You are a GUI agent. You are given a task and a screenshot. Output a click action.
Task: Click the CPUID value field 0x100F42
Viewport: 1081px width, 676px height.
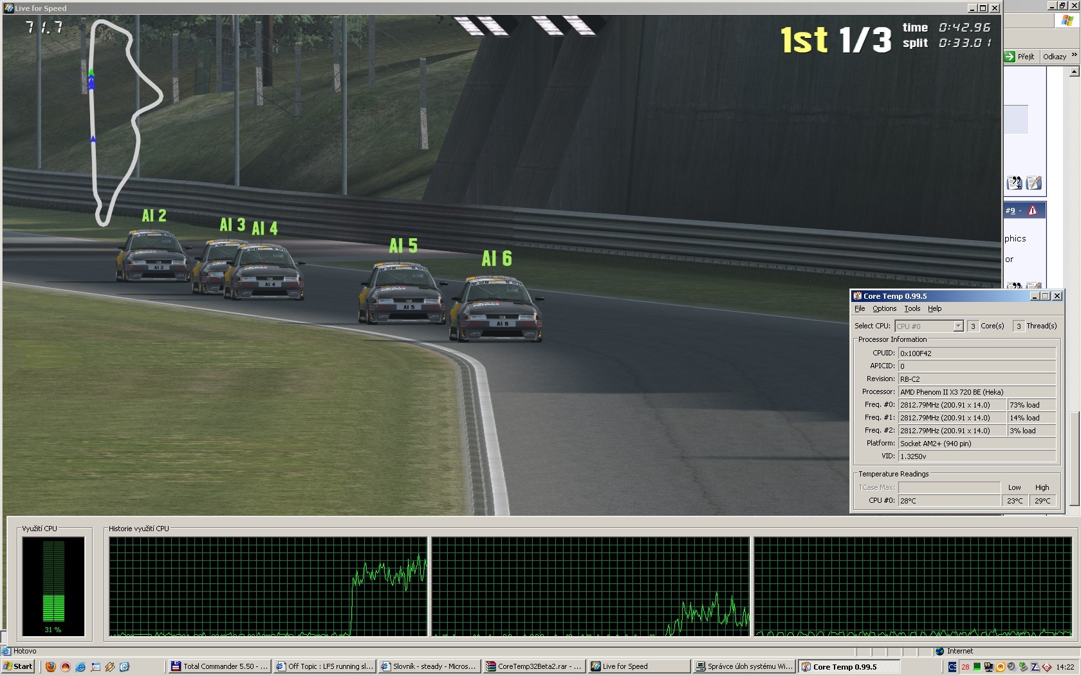click(977, 353)
